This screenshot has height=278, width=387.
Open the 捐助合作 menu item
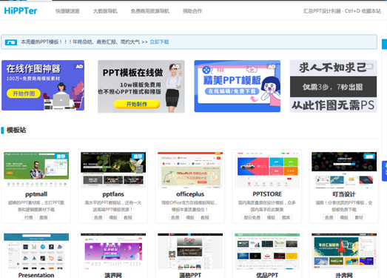tap(192, 11)
